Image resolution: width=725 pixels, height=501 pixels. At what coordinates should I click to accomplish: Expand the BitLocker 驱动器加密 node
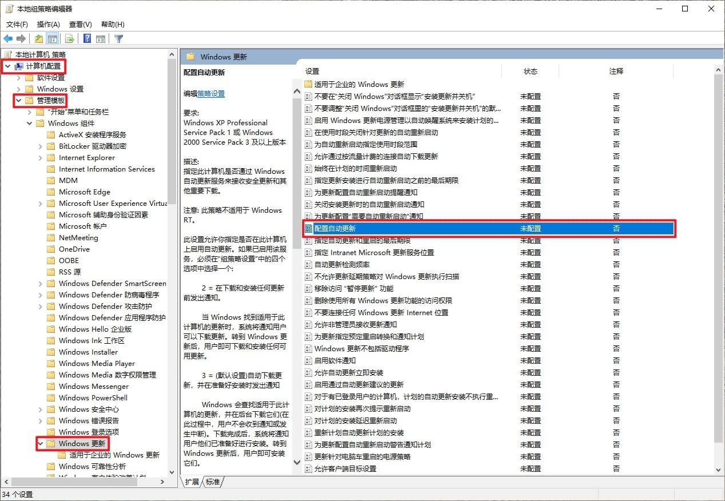(41, 146)
